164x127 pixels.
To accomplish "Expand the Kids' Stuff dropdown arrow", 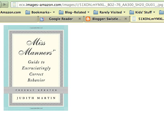I will pos(154,12).
